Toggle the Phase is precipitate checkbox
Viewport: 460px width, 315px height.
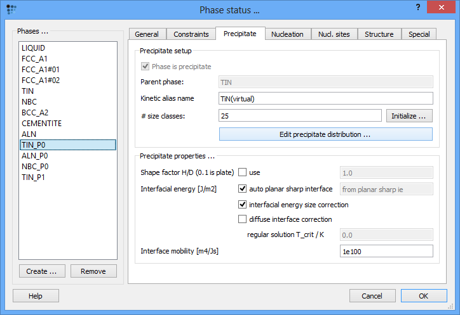tap(145, 66)
